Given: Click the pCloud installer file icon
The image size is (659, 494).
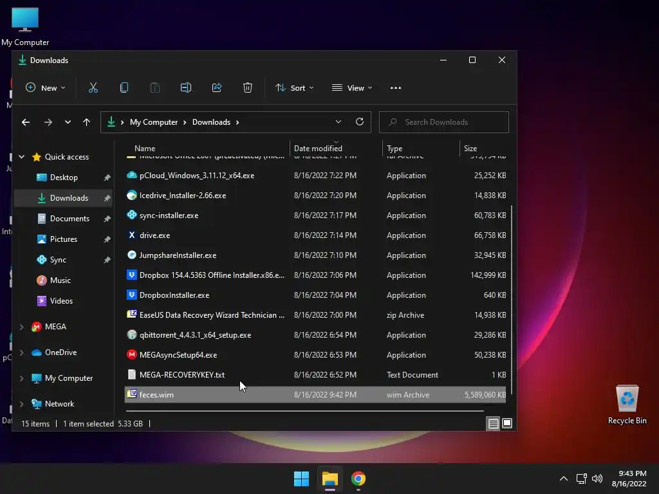Looking at the screenshot, I should [x=131, y=175].
